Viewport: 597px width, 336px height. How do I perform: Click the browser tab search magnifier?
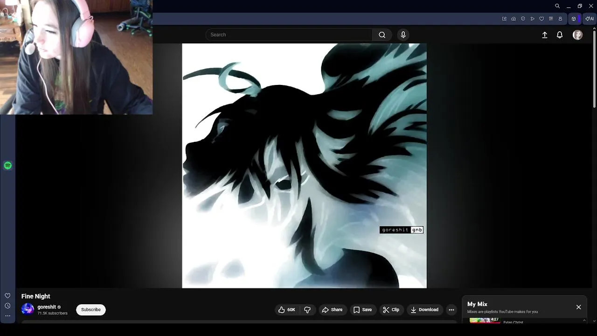click(557, 6)
